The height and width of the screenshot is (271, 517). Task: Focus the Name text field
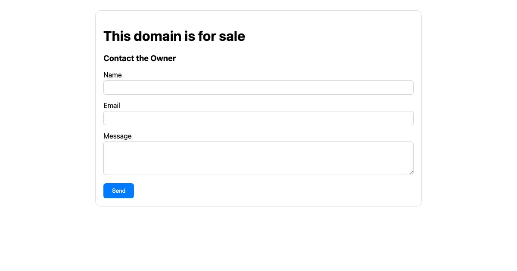coord(258,87)
